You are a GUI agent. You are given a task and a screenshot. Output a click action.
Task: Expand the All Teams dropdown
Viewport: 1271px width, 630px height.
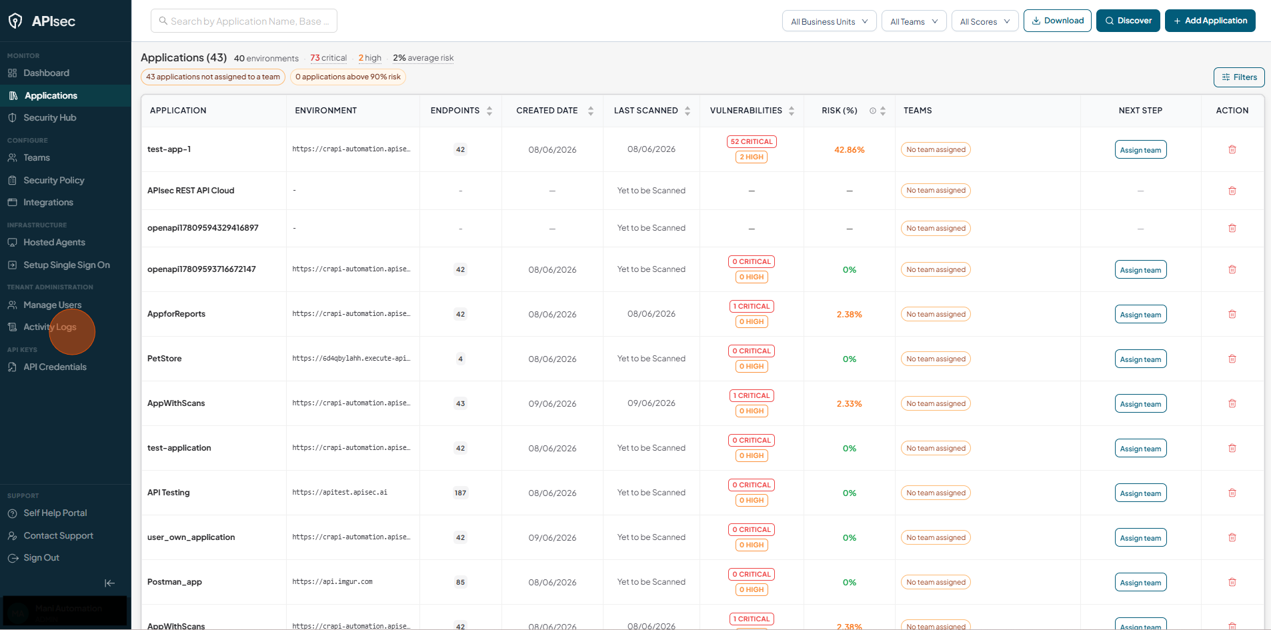(914, 21)
